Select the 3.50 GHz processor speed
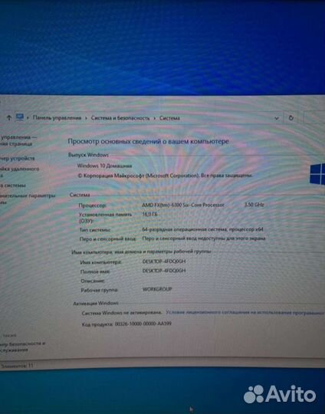This screenshot has height=414, width=325. pyautogui.click(x=254, y=205)
